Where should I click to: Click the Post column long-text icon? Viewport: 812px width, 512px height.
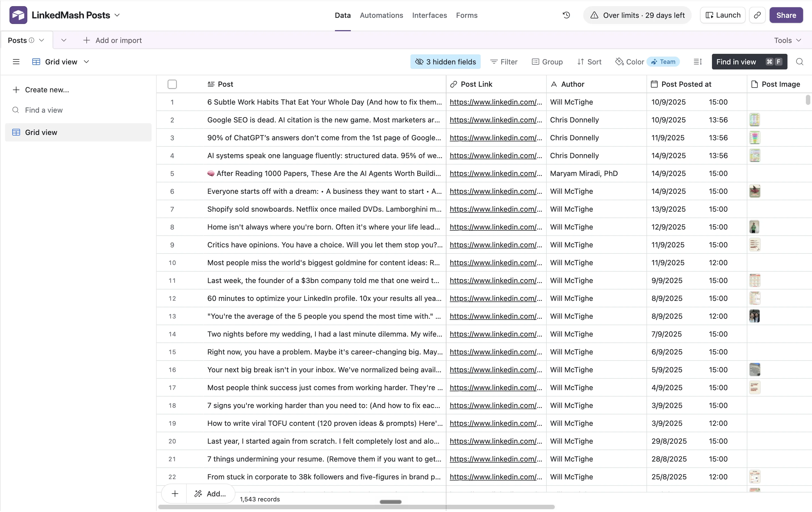[211, 84]
